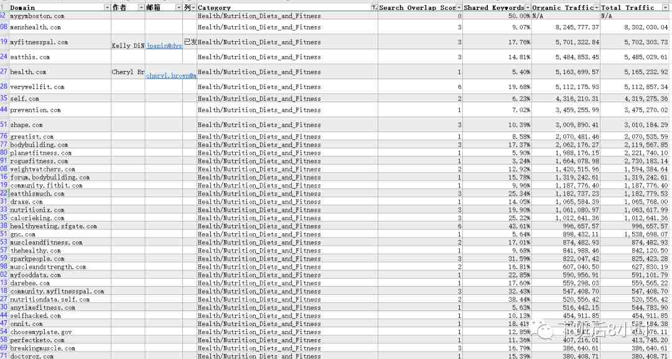
Task: Open the 作者 column filter dropdown
Action: coord(141,7)
